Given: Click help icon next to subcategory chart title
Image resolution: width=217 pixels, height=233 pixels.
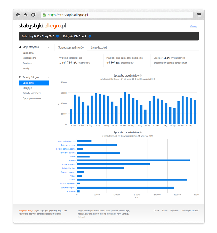Looking at the screenshot, I should [x=141, y=133].
